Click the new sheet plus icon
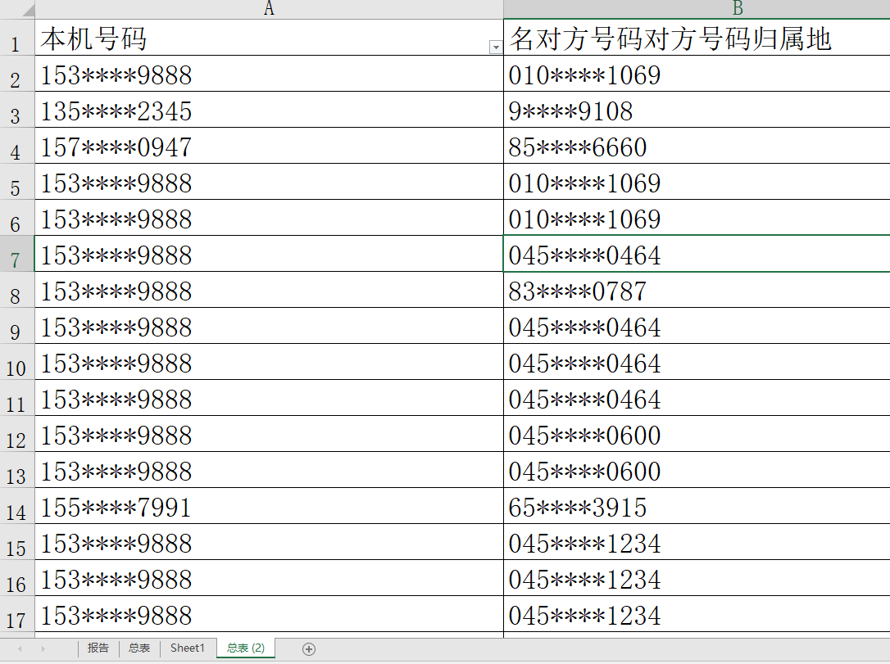Viewport: 890px width, 664px height. coord(309,648)
